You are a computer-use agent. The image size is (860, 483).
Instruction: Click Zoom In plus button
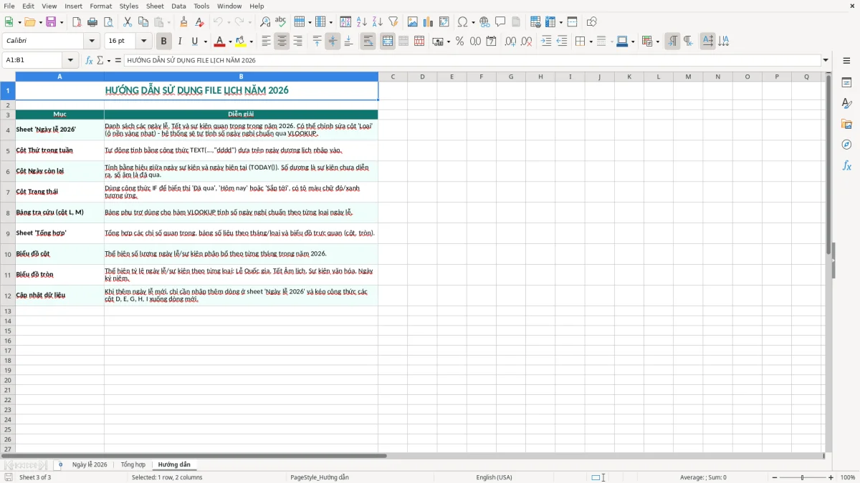tap(831, 477)
